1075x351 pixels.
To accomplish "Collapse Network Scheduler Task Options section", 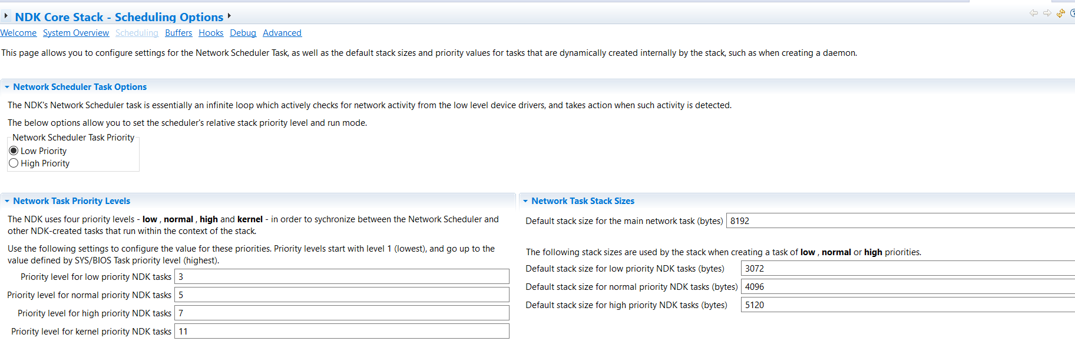I will (7, 87).
